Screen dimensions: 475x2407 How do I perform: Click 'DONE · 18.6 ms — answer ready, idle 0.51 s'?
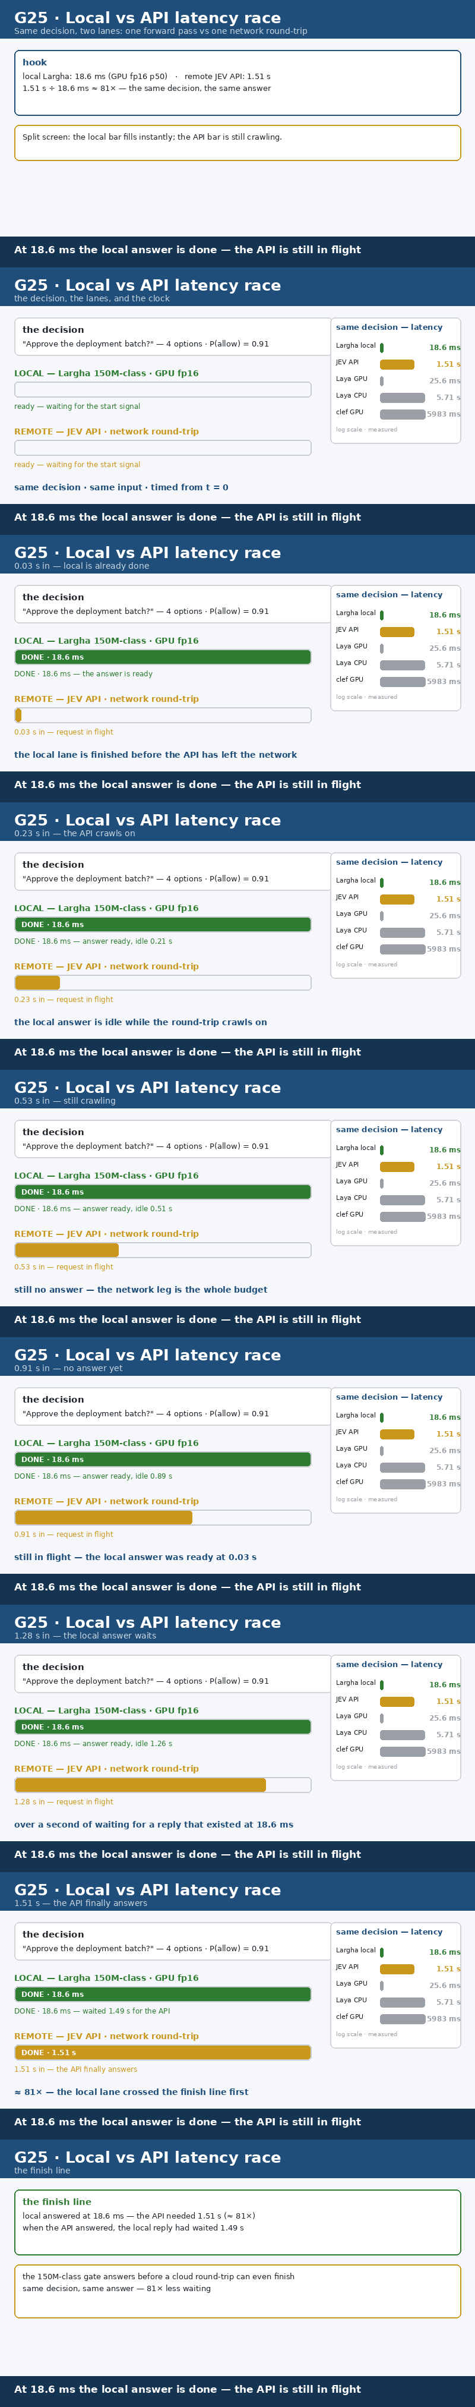pyautogui.click(x=93, y=1208)
